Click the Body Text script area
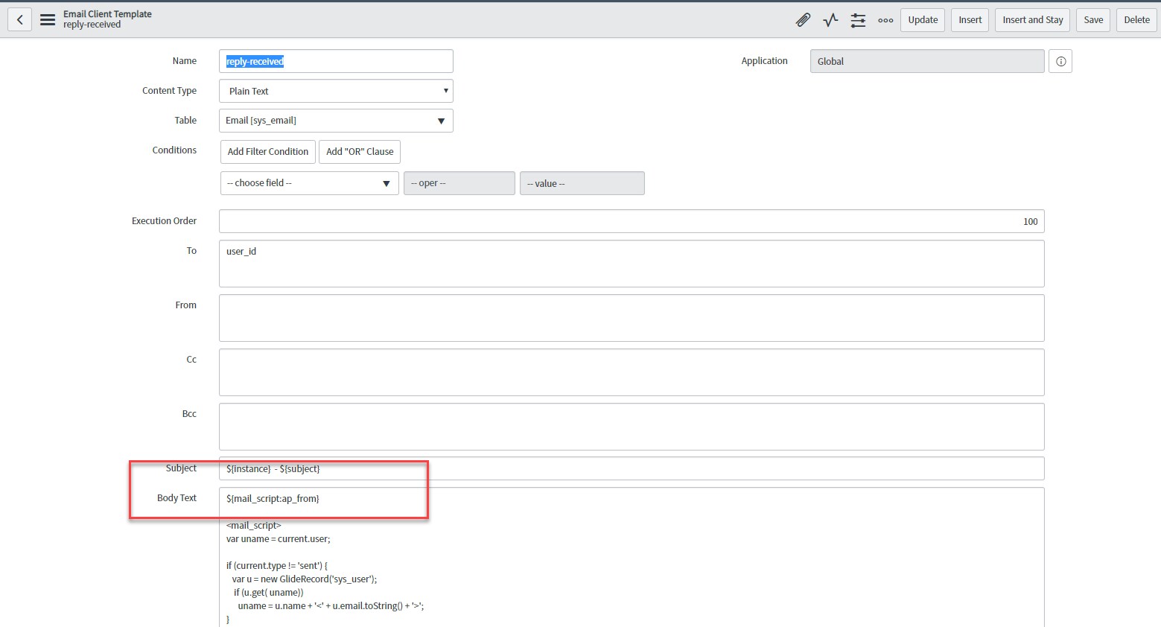 tap(632, 557)
